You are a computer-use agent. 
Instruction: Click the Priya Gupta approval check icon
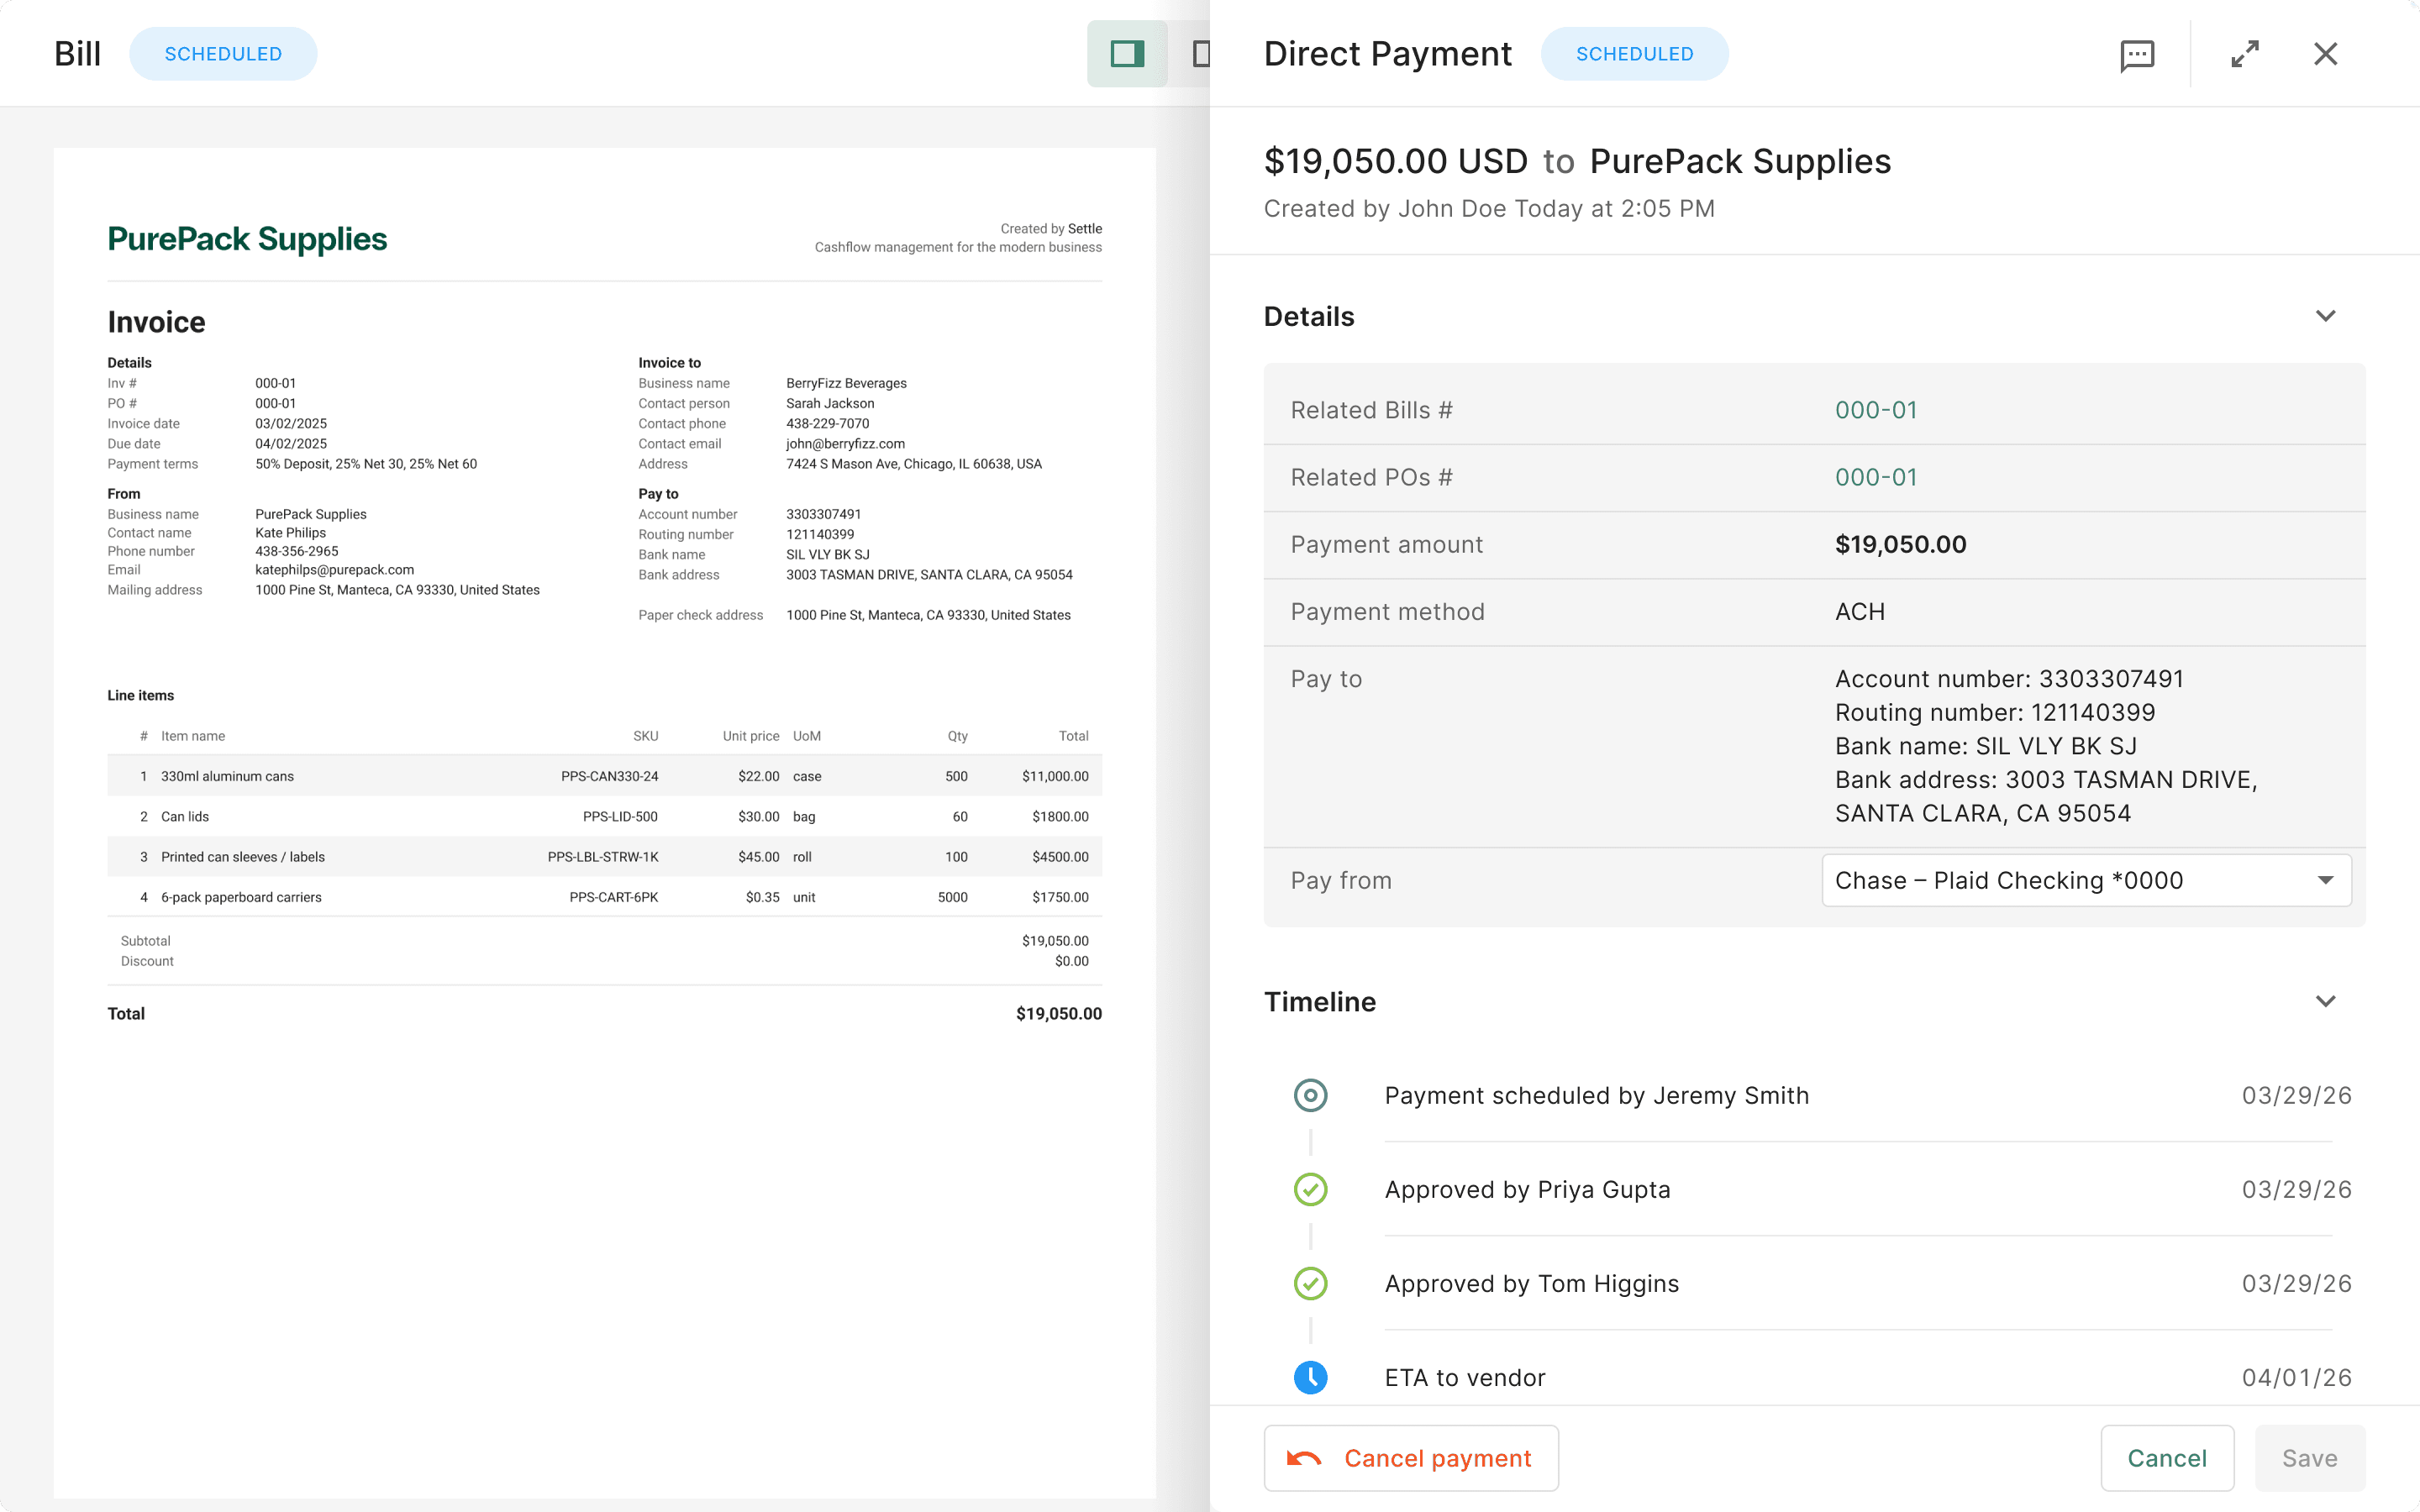pos(1310,1189)
